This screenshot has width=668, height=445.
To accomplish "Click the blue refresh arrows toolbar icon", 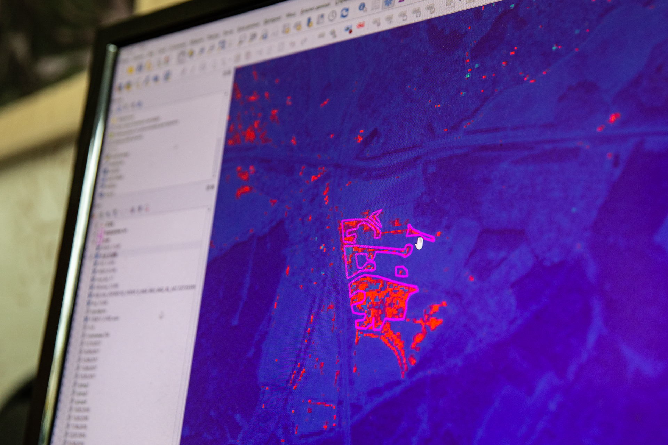I will point(344,13).
